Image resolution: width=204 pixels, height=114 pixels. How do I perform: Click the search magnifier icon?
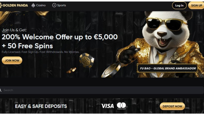pyautogui.click(x=1, y=90)
